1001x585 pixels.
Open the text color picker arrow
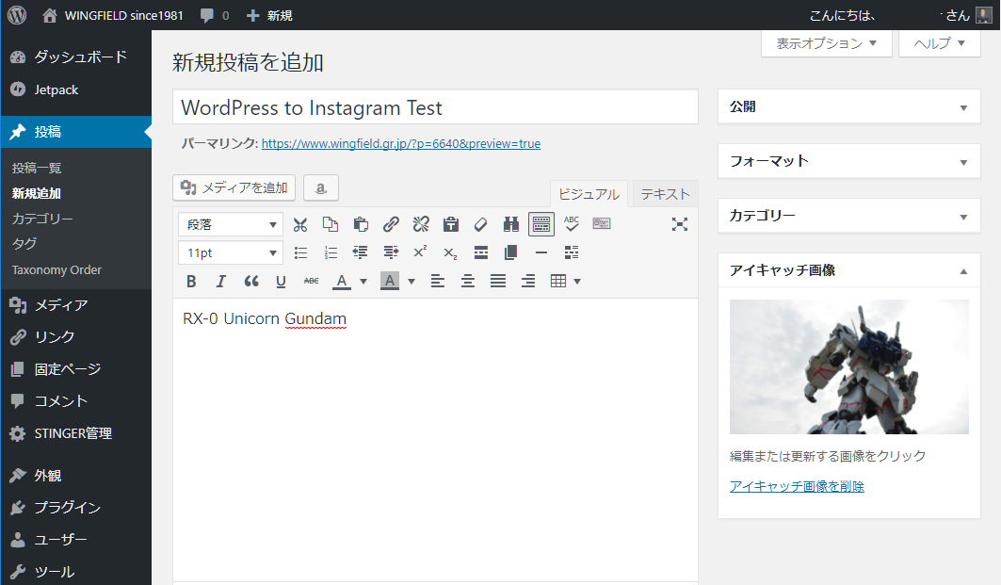tap(363, 281)
